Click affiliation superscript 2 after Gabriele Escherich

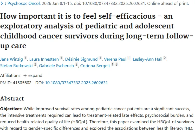click(76, 64)
